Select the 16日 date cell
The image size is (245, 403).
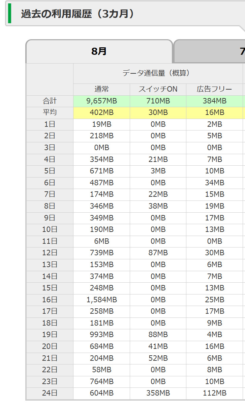(50, 300)
